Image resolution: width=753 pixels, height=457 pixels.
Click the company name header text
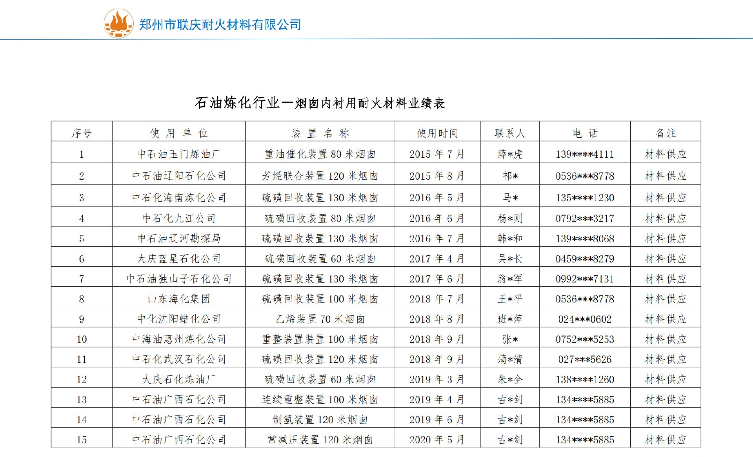pyautogui.click(x=220, y=25)
